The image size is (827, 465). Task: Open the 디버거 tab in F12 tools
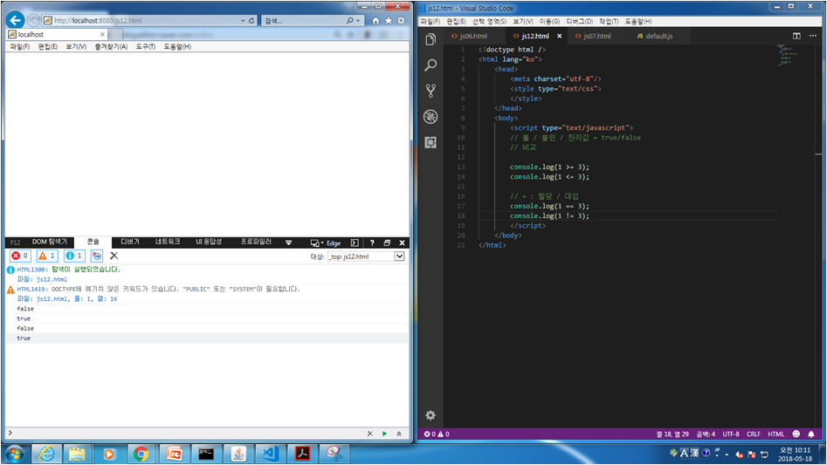(x=130, y=242)
